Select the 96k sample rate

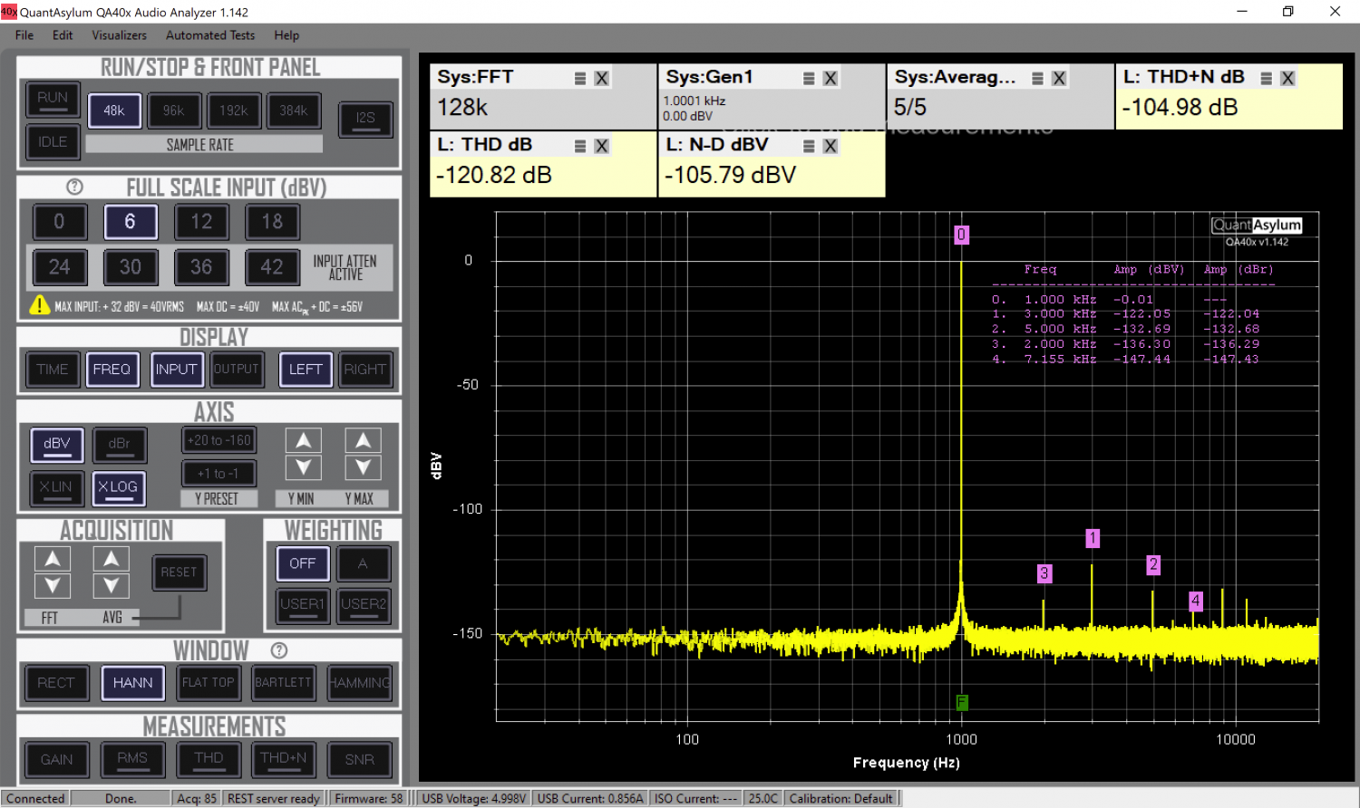pyautogui.click(x=174, y=111)
